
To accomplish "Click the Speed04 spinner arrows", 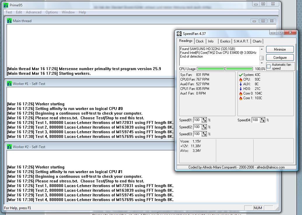I will click(x=263, y=120).
